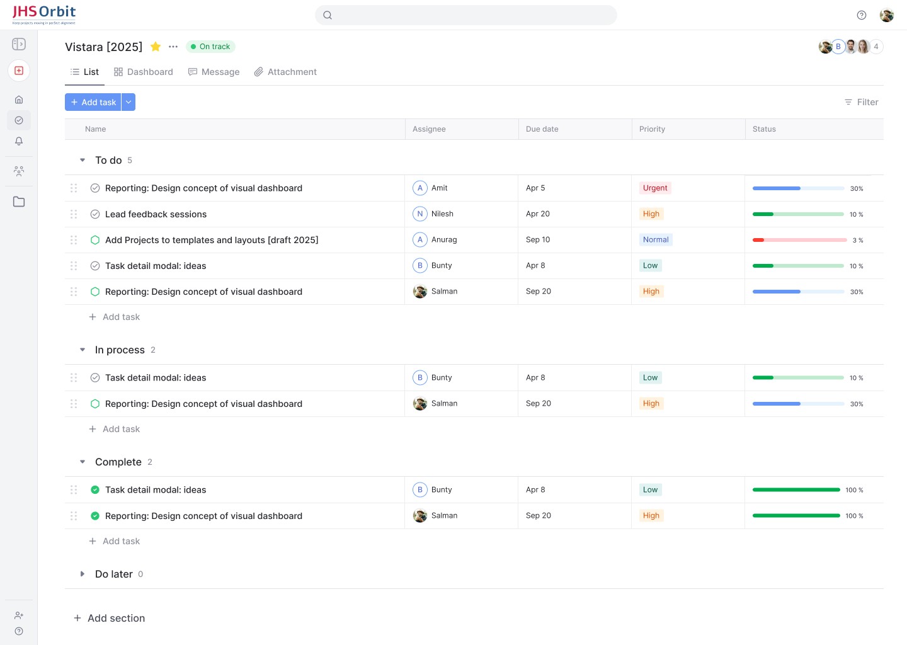The height and width of the screenshot is (645, 907).
Task: Click the help icon in top bar
Action: pos(862,15)
